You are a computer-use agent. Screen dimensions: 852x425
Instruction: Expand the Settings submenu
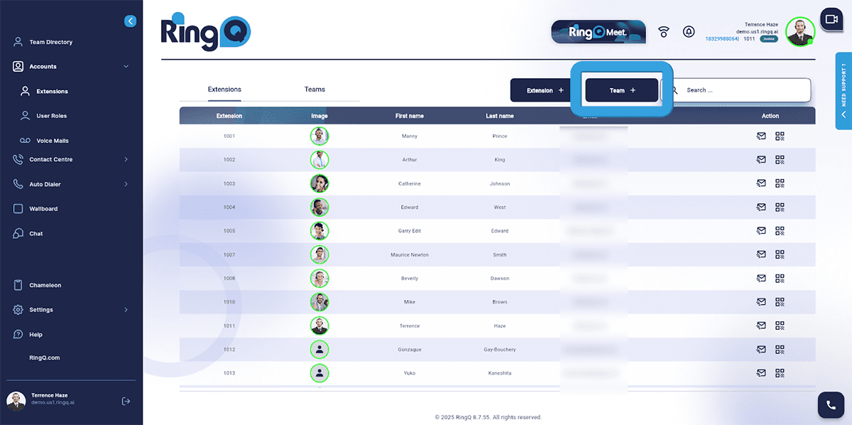[x=126, y=310]
